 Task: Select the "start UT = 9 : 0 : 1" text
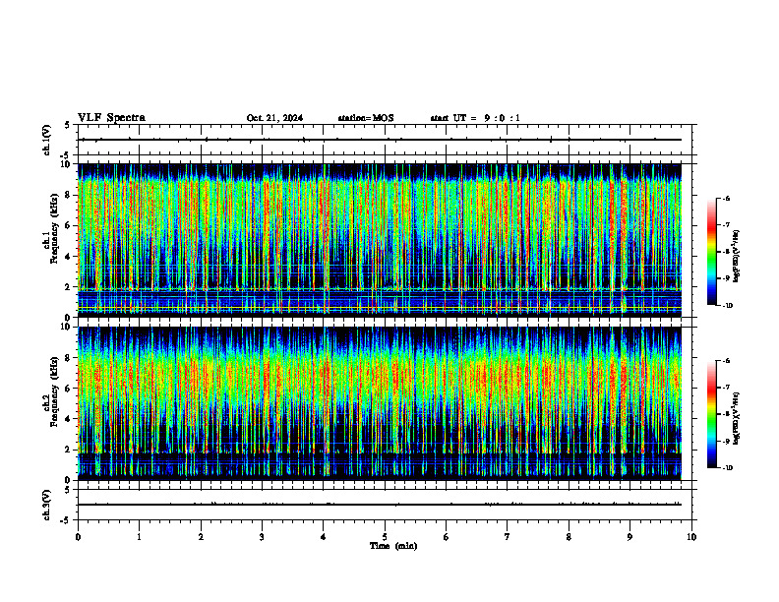[x=475, y=118]
